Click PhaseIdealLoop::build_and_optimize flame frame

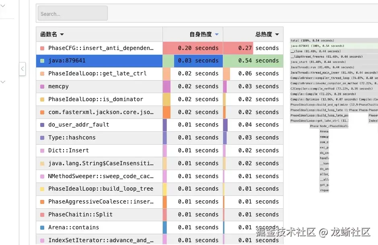tap(324, 105)
